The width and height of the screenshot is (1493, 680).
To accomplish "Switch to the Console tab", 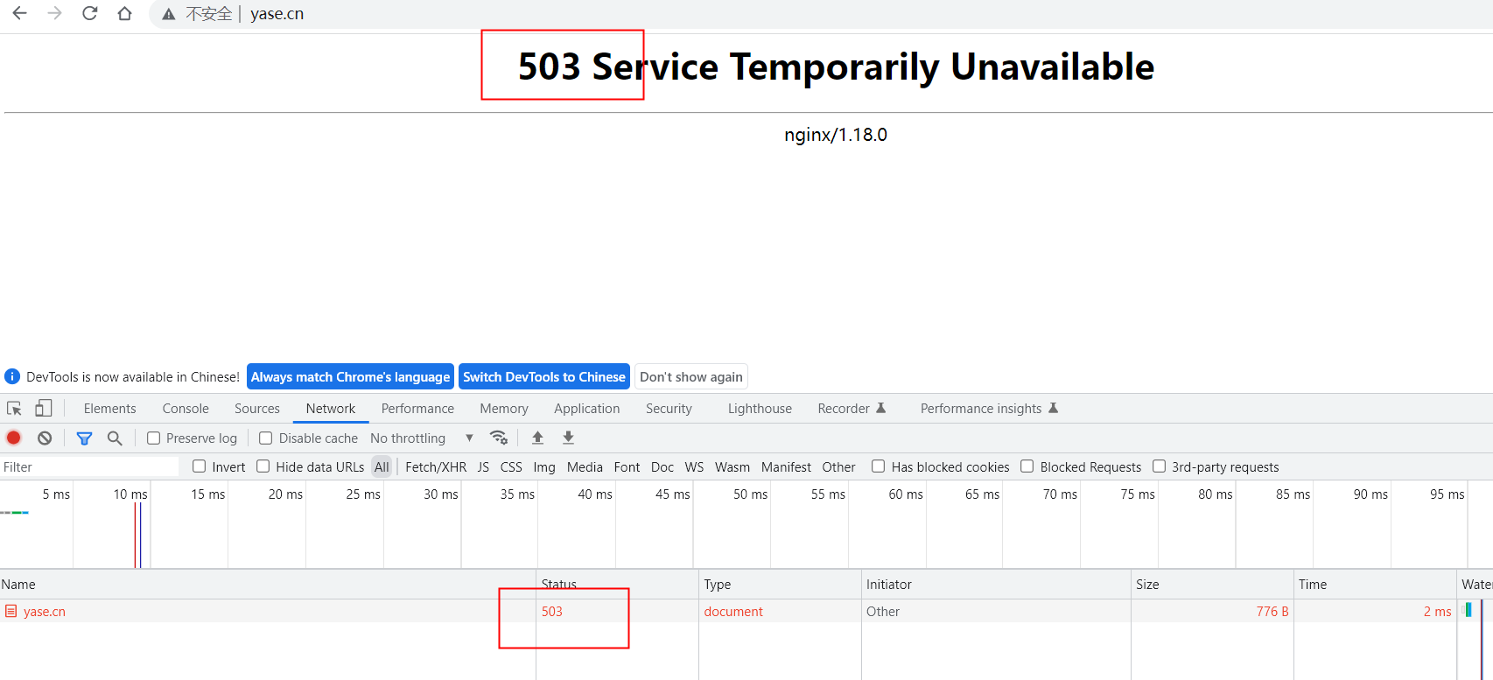I will 186,409.
